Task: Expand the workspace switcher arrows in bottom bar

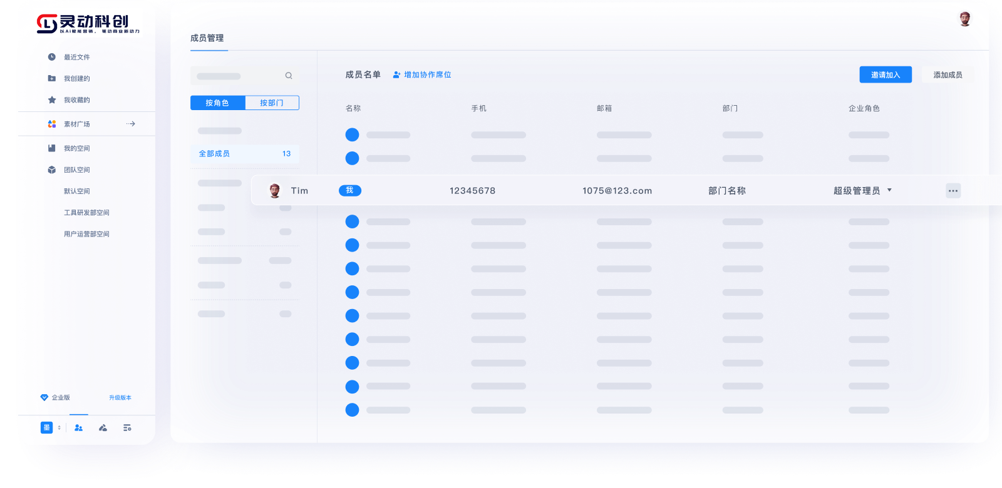Action: point(59,428)
